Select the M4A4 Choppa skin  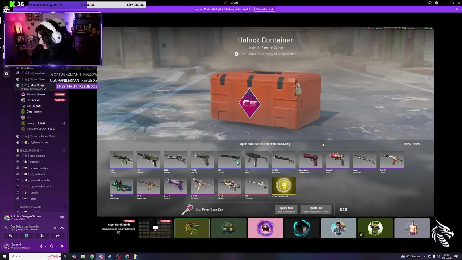coord(121,162)
